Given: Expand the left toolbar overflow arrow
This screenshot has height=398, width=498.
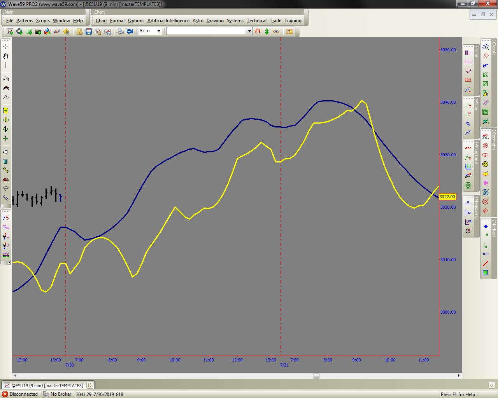Looking at the screenshot, I should [9, 263].
